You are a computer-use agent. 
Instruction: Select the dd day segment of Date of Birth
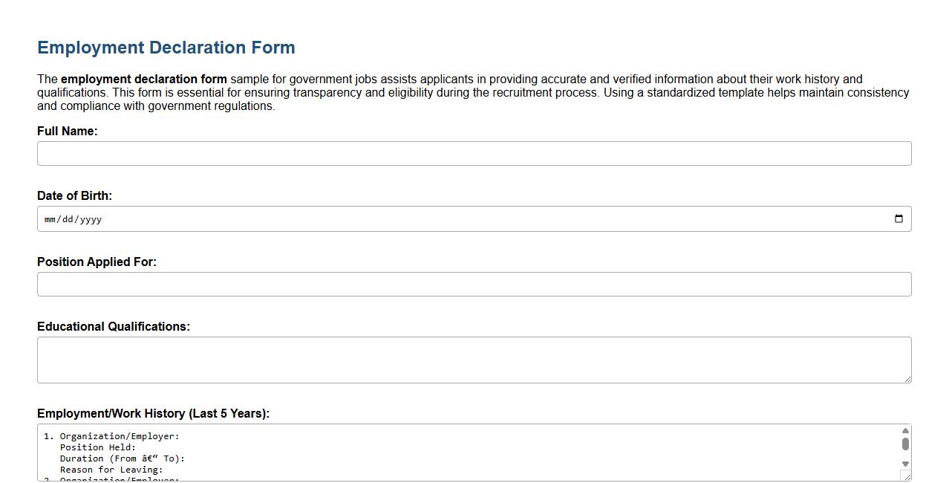(68, 218)
